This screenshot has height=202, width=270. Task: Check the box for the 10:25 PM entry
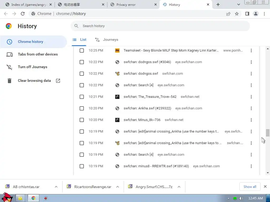(x=82, y=50)
